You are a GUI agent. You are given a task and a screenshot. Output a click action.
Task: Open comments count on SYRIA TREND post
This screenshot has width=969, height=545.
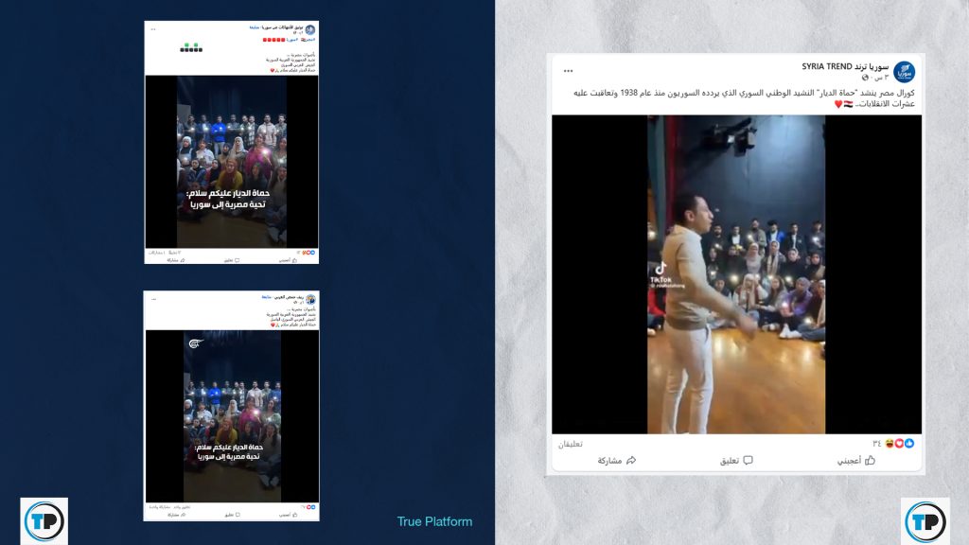point(571,444)
